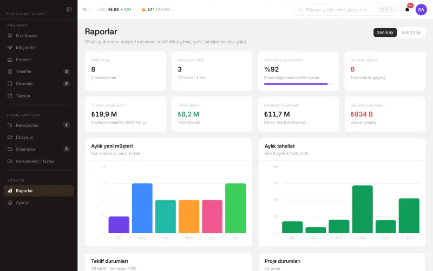Click the Projeler building icon
The height and width of the screenshot is (271, 433).
(x=10, y=60)
